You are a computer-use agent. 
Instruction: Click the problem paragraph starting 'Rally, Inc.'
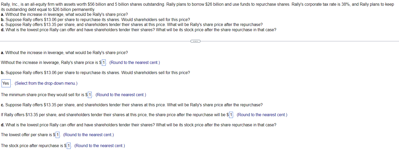pyautogui.click(x=197, y=7)
